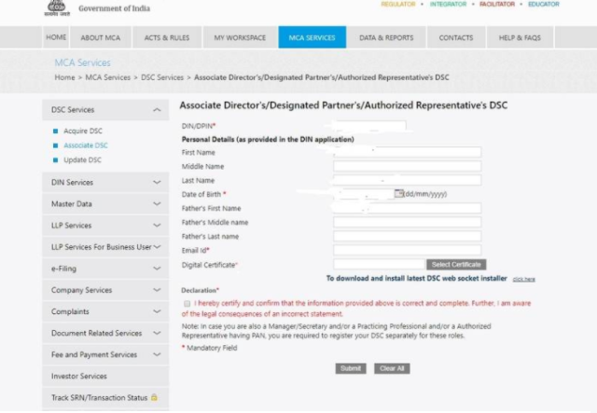This screenshot has width=597, height=413.
Task: Open the Date of Birth calendar picker
Action: pyautogui.click(x=398, y=194)
